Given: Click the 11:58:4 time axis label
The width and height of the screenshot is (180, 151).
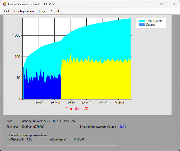Looking at the screenshot, I should coord(71,103).
